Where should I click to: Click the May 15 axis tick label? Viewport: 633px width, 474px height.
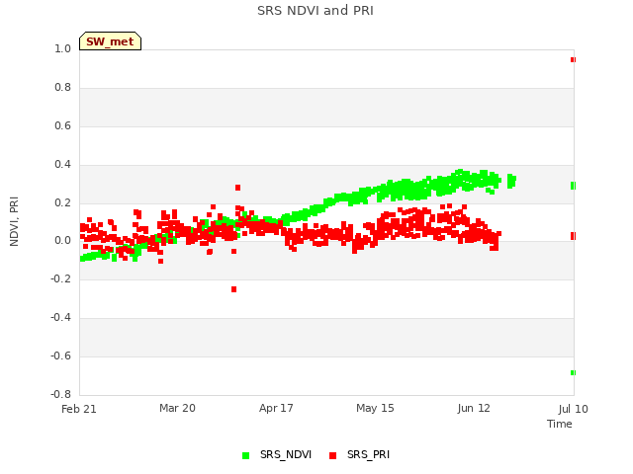[375, 408]
